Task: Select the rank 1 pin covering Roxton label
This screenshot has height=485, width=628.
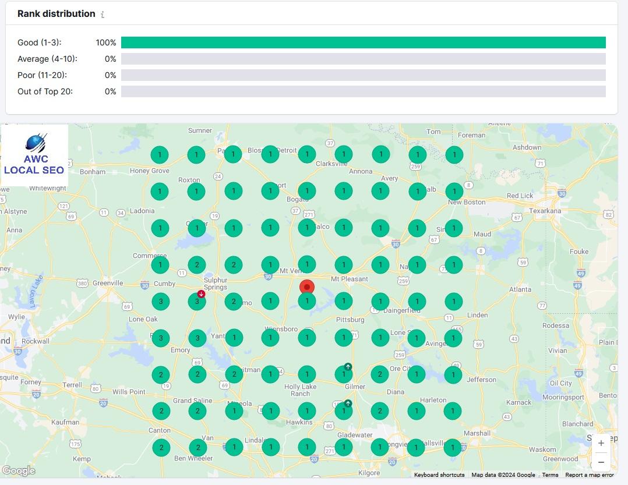Action: [x=196, y=192]
